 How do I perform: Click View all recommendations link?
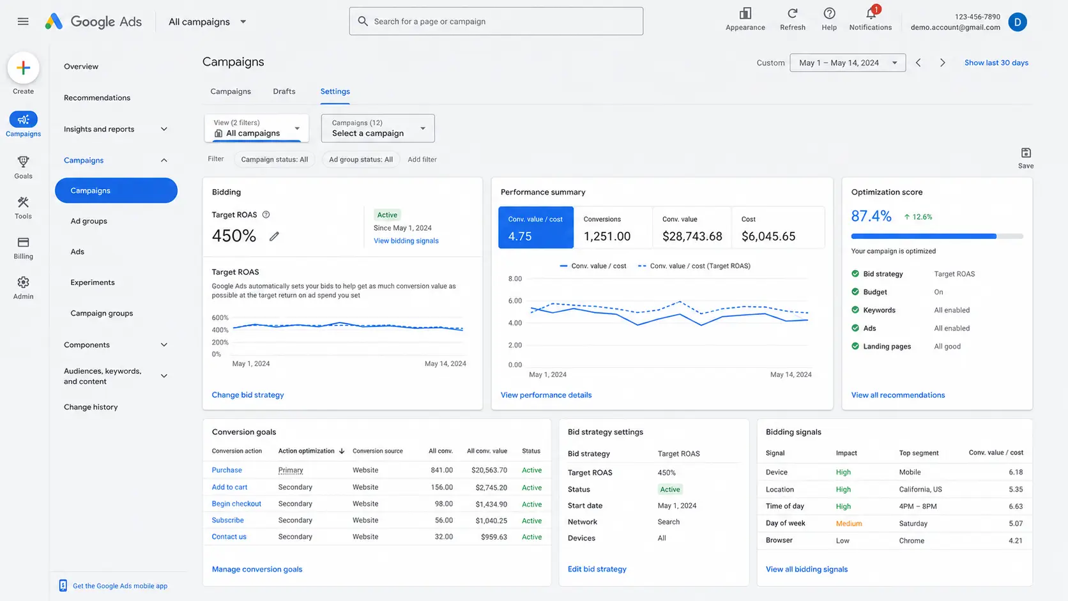pos(897,395)
